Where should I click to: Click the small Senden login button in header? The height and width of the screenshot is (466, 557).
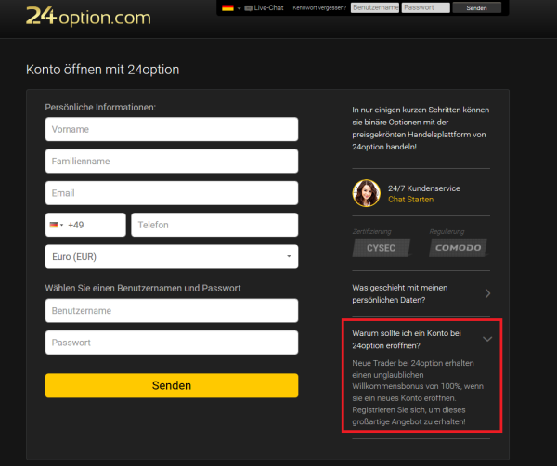[477, 7]
